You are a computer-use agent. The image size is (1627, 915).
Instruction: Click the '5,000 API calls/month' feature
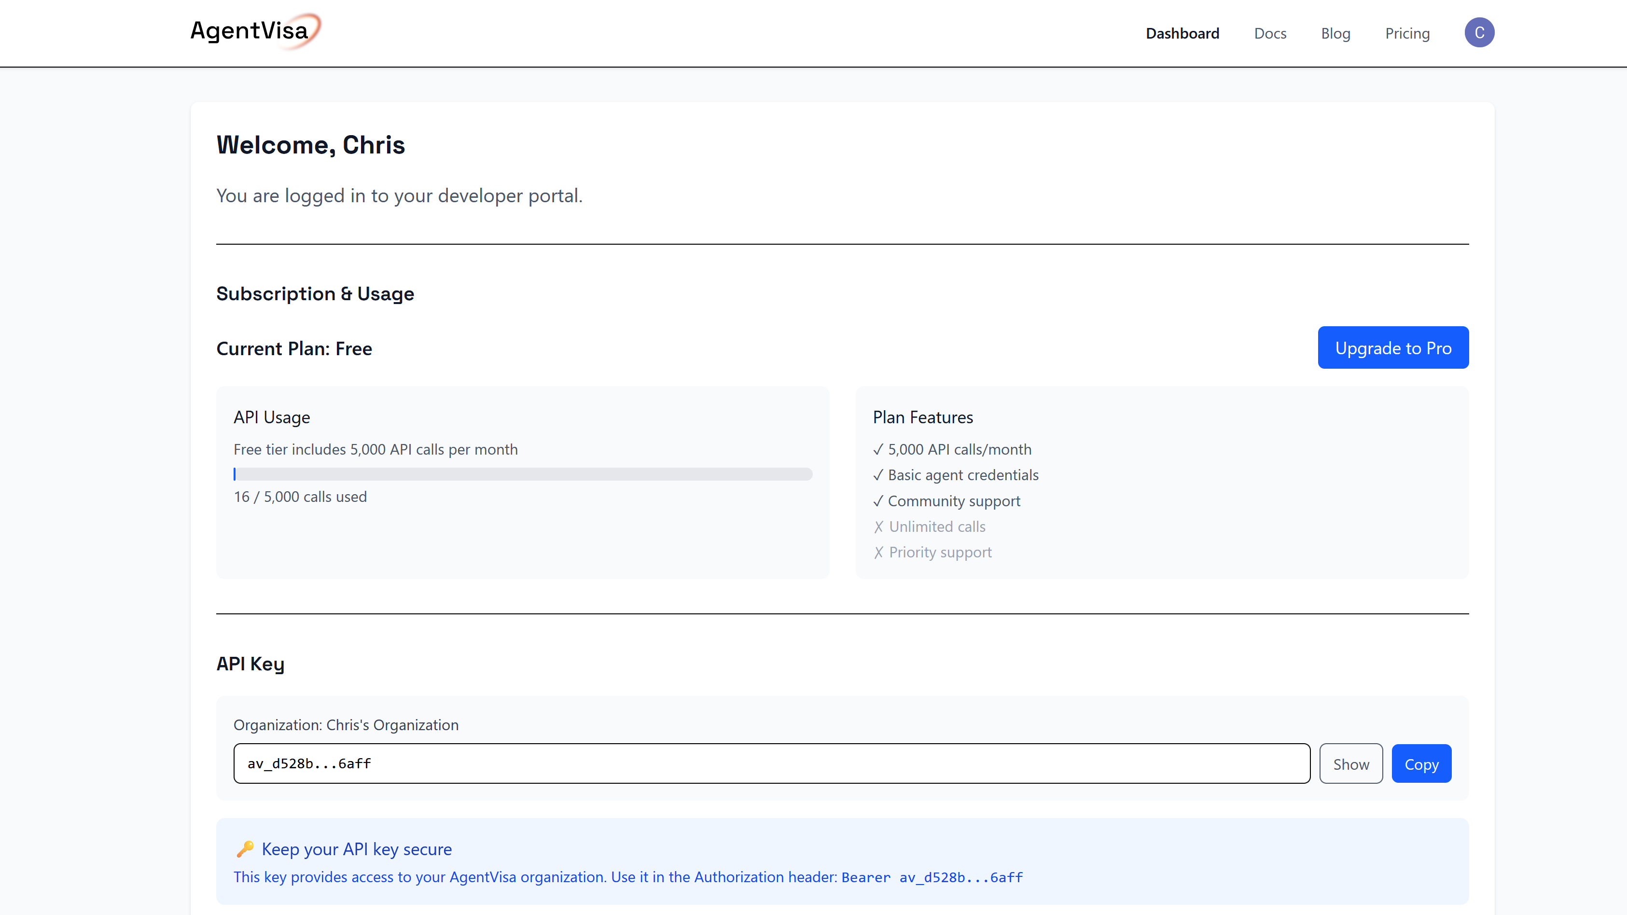point(952,450)
